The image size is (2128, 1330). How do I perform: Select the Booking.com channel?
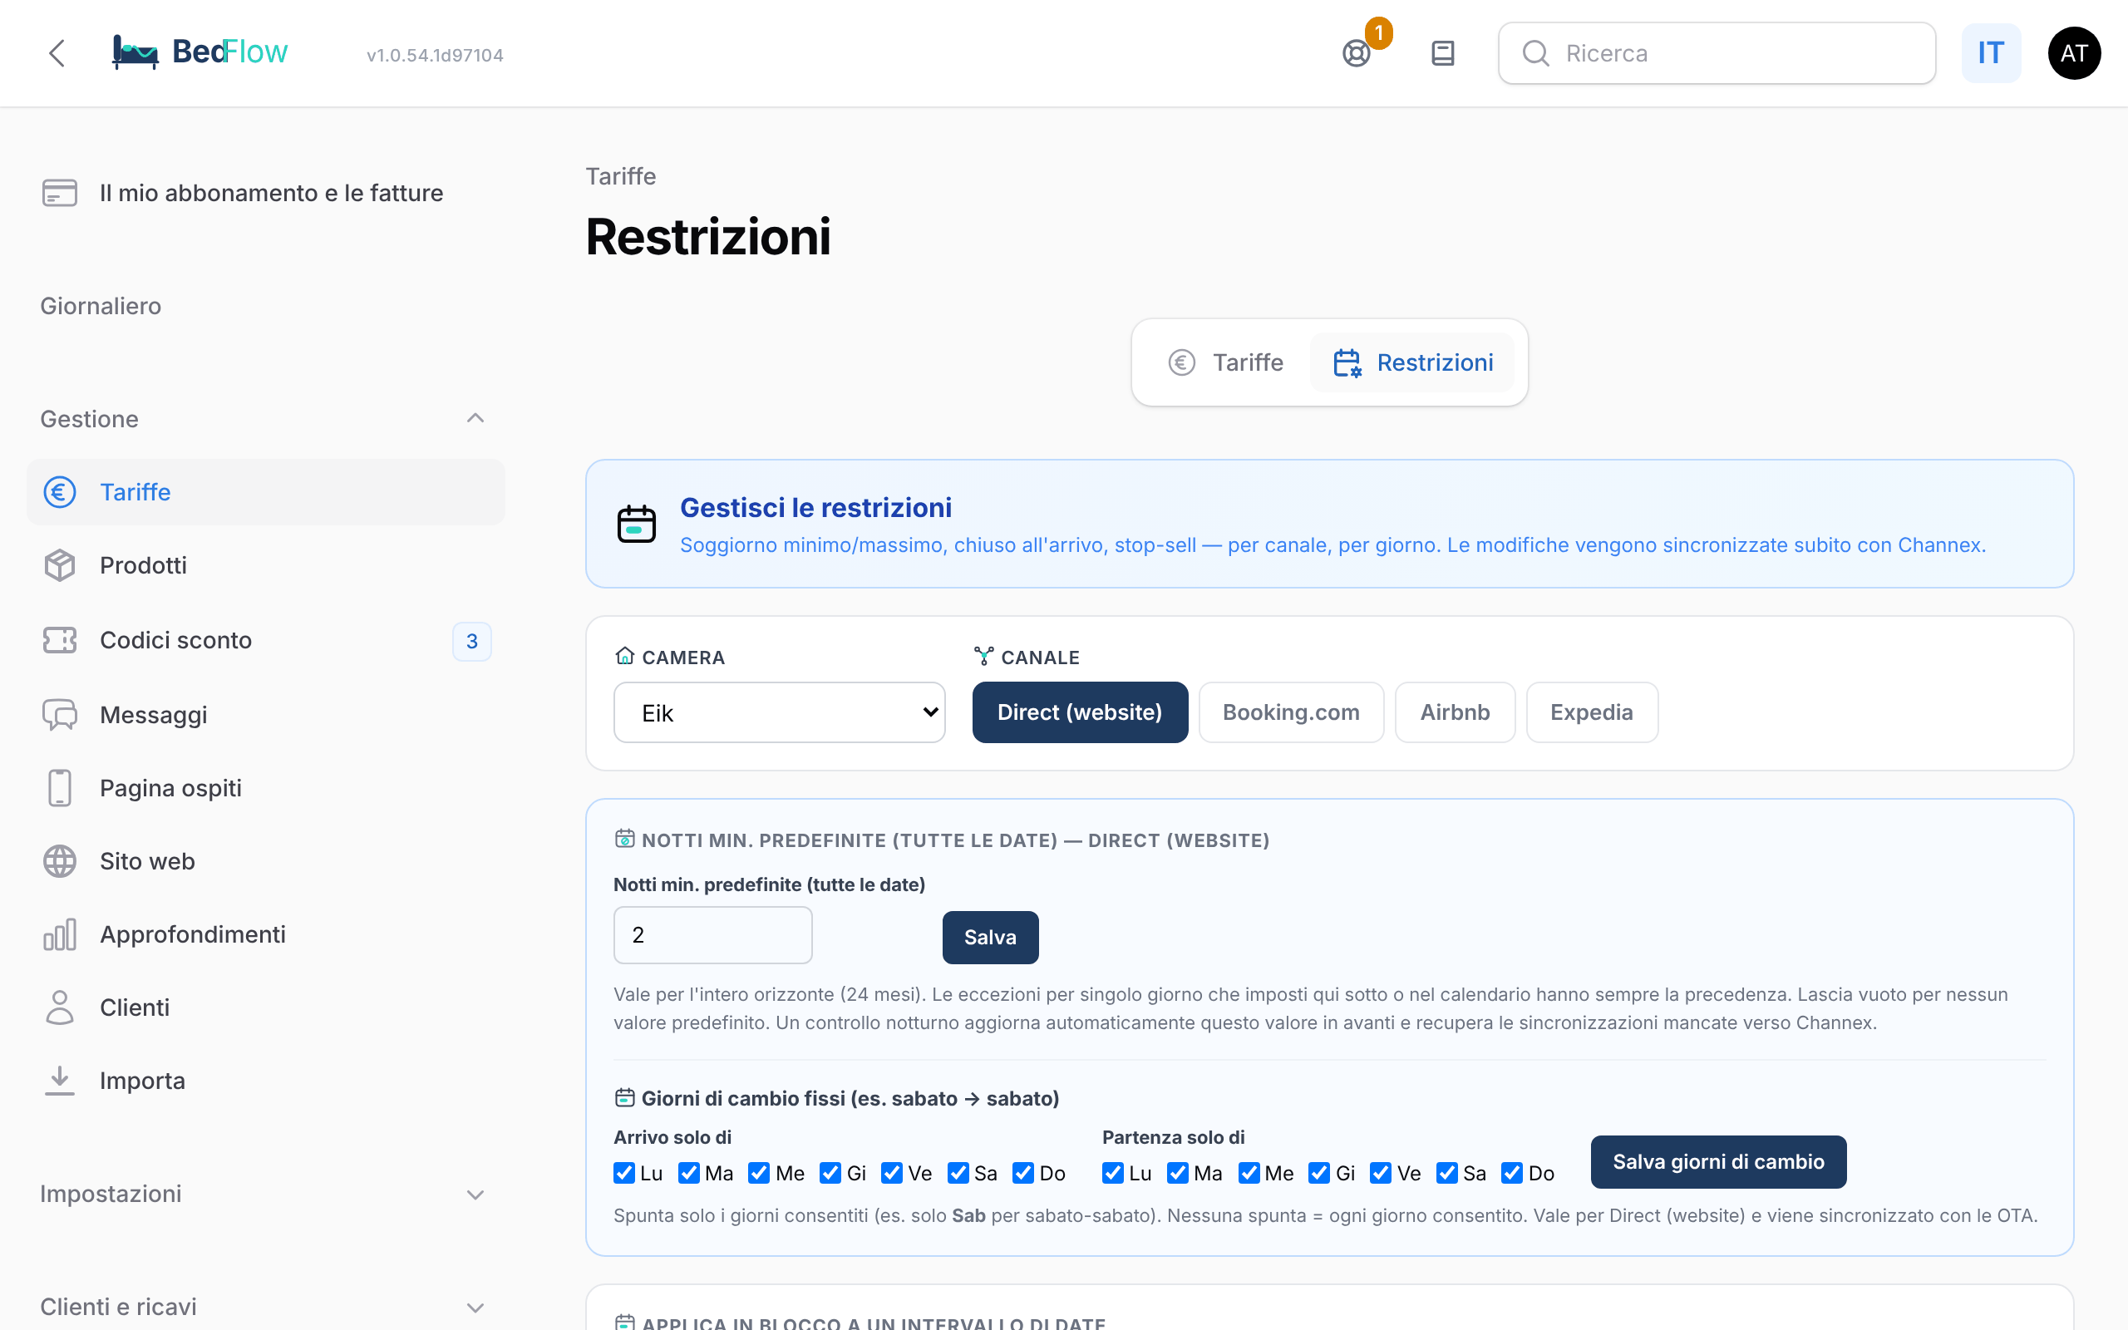tap(1291, 712)
